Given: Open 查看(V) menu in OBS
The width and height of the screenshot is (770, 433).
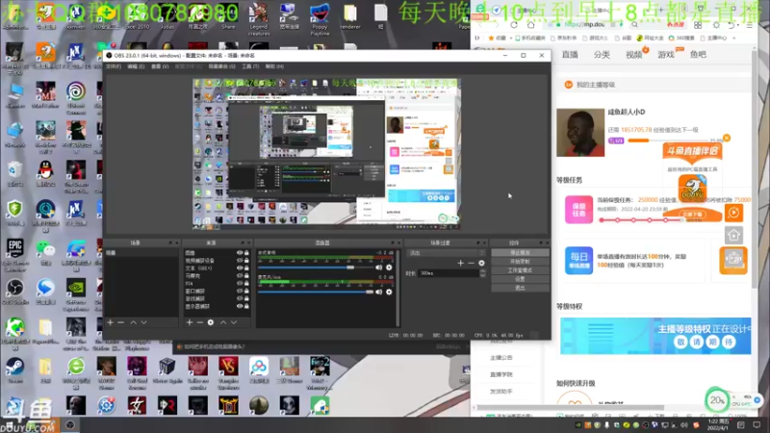Looking at the screenshot, I should point(160,66).
